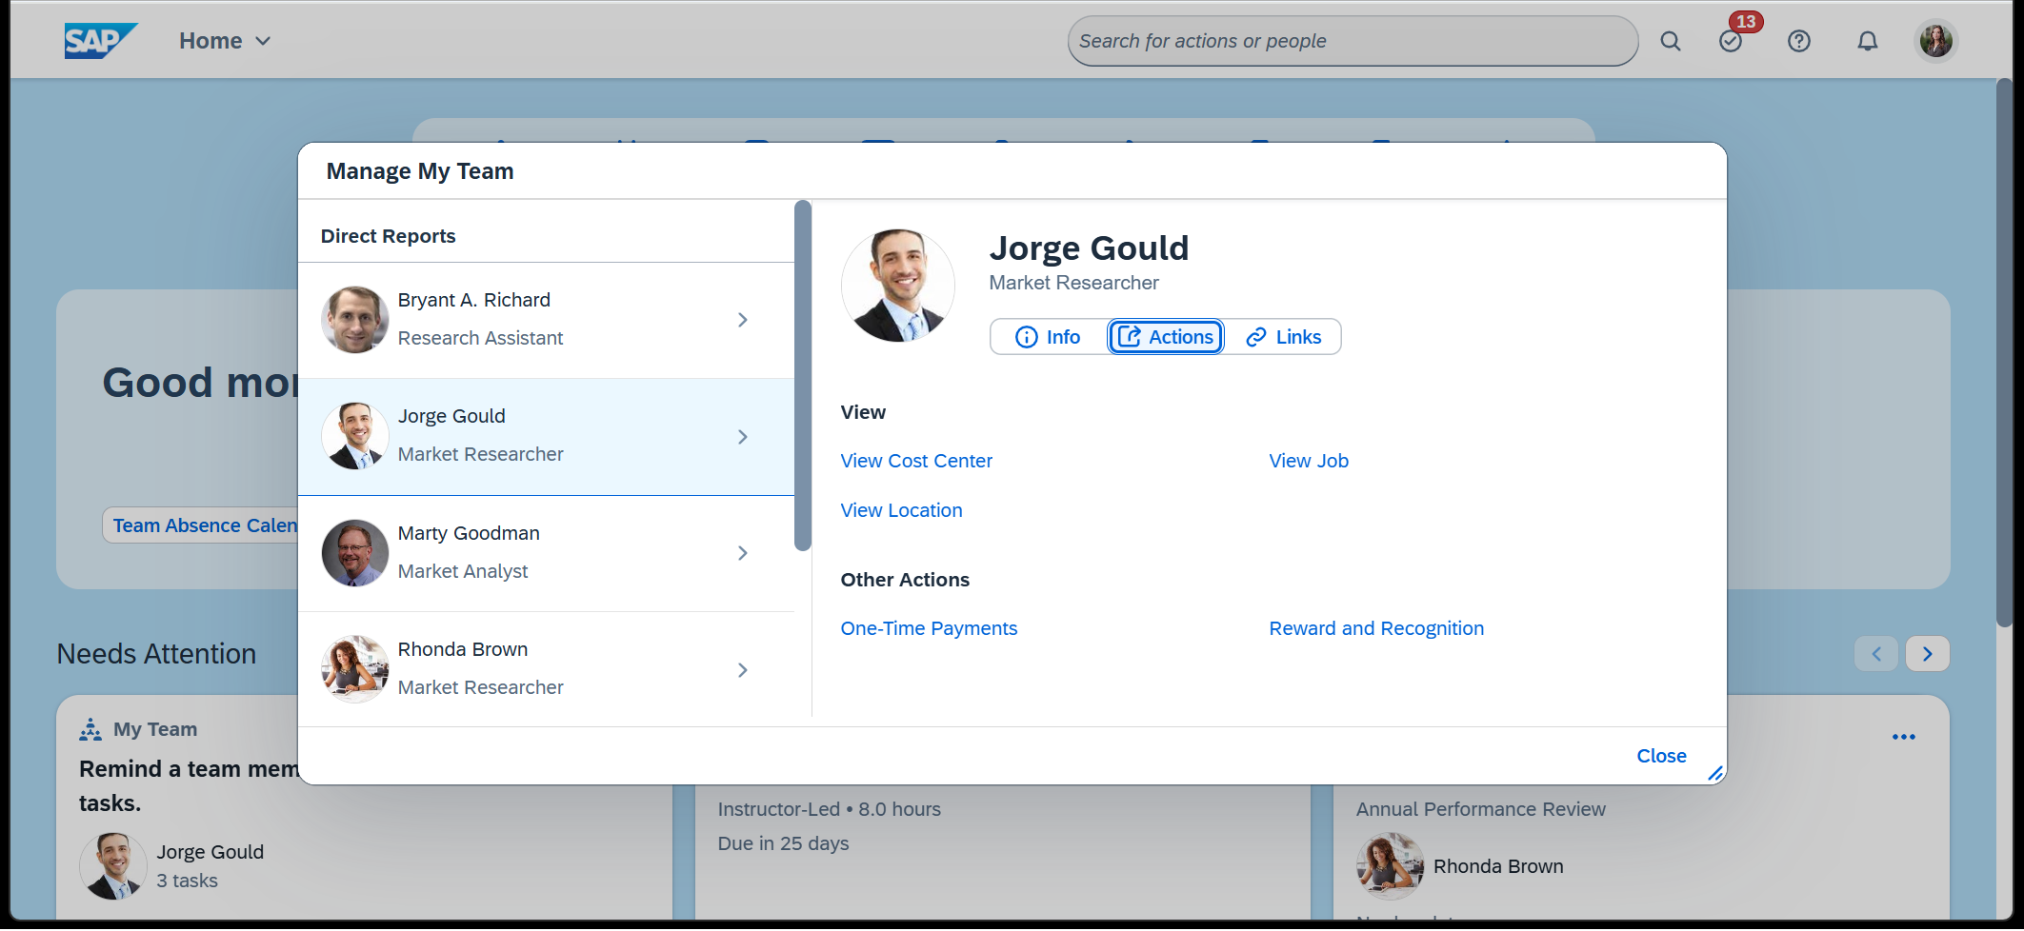
Task: Click the search magnifier icon
Action: (x=1670, y=40)
